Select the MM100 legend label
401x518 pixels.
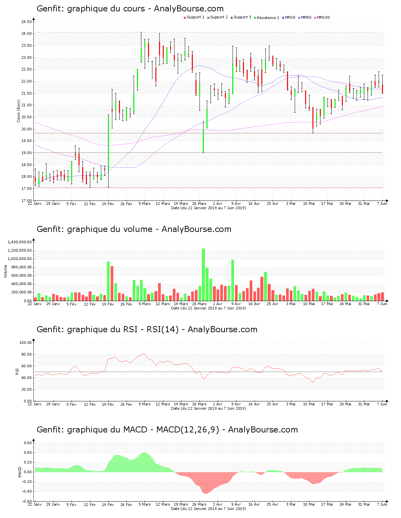click(x=323, y=17)
